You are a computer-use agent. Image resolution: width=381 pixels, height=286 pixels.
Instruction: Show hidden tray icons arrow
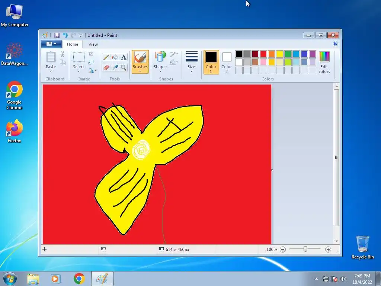click(x=316, y=279)
